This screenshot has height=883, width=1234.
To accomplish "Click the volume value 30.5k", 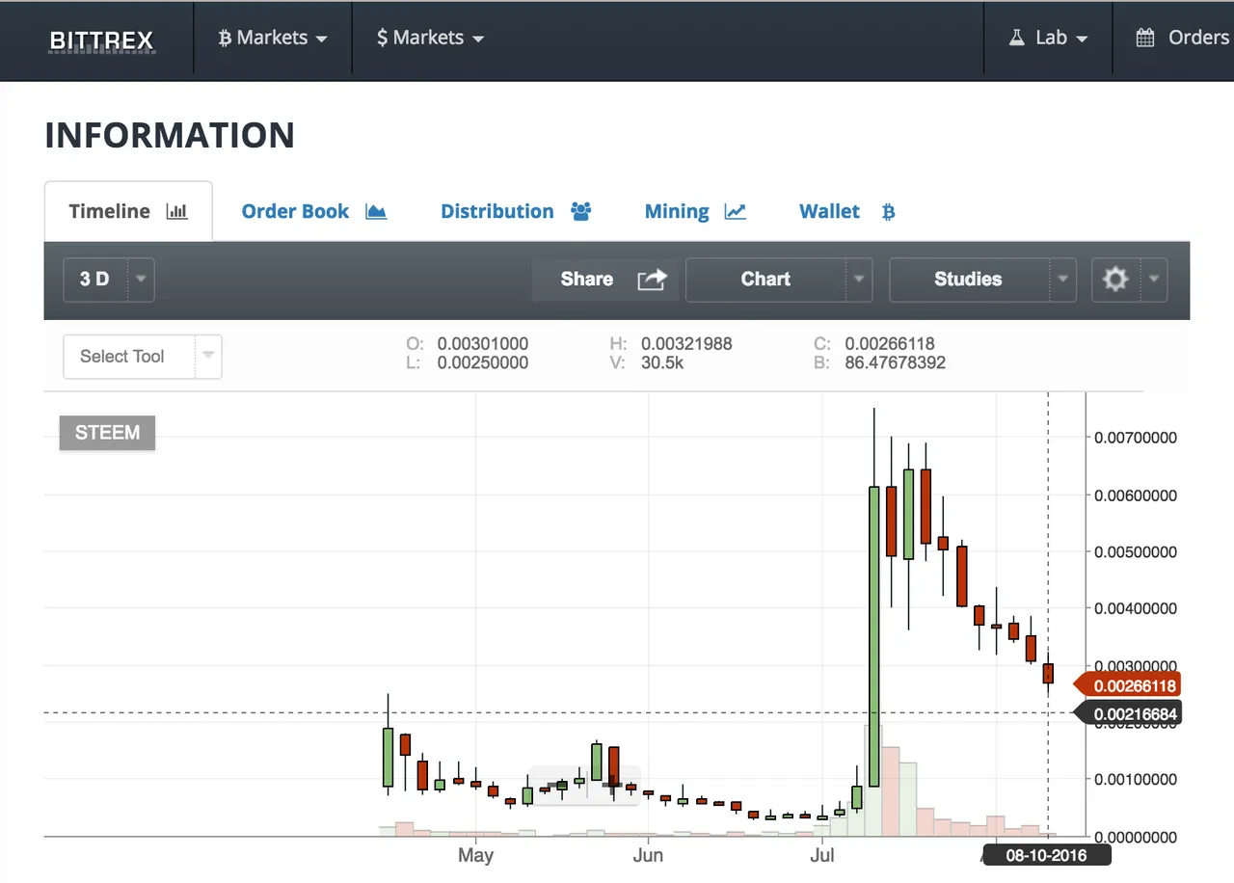I will click(662, 363).
